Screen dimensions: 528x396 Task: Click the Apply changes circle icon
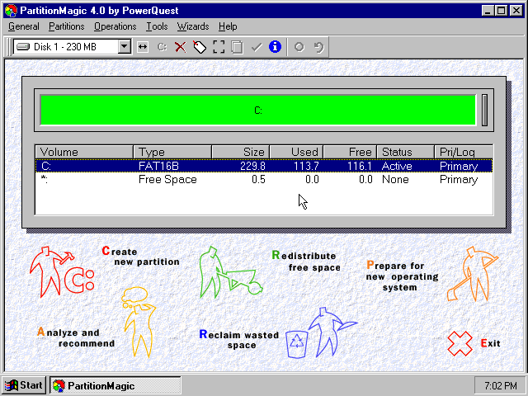[x=299, y=47]
